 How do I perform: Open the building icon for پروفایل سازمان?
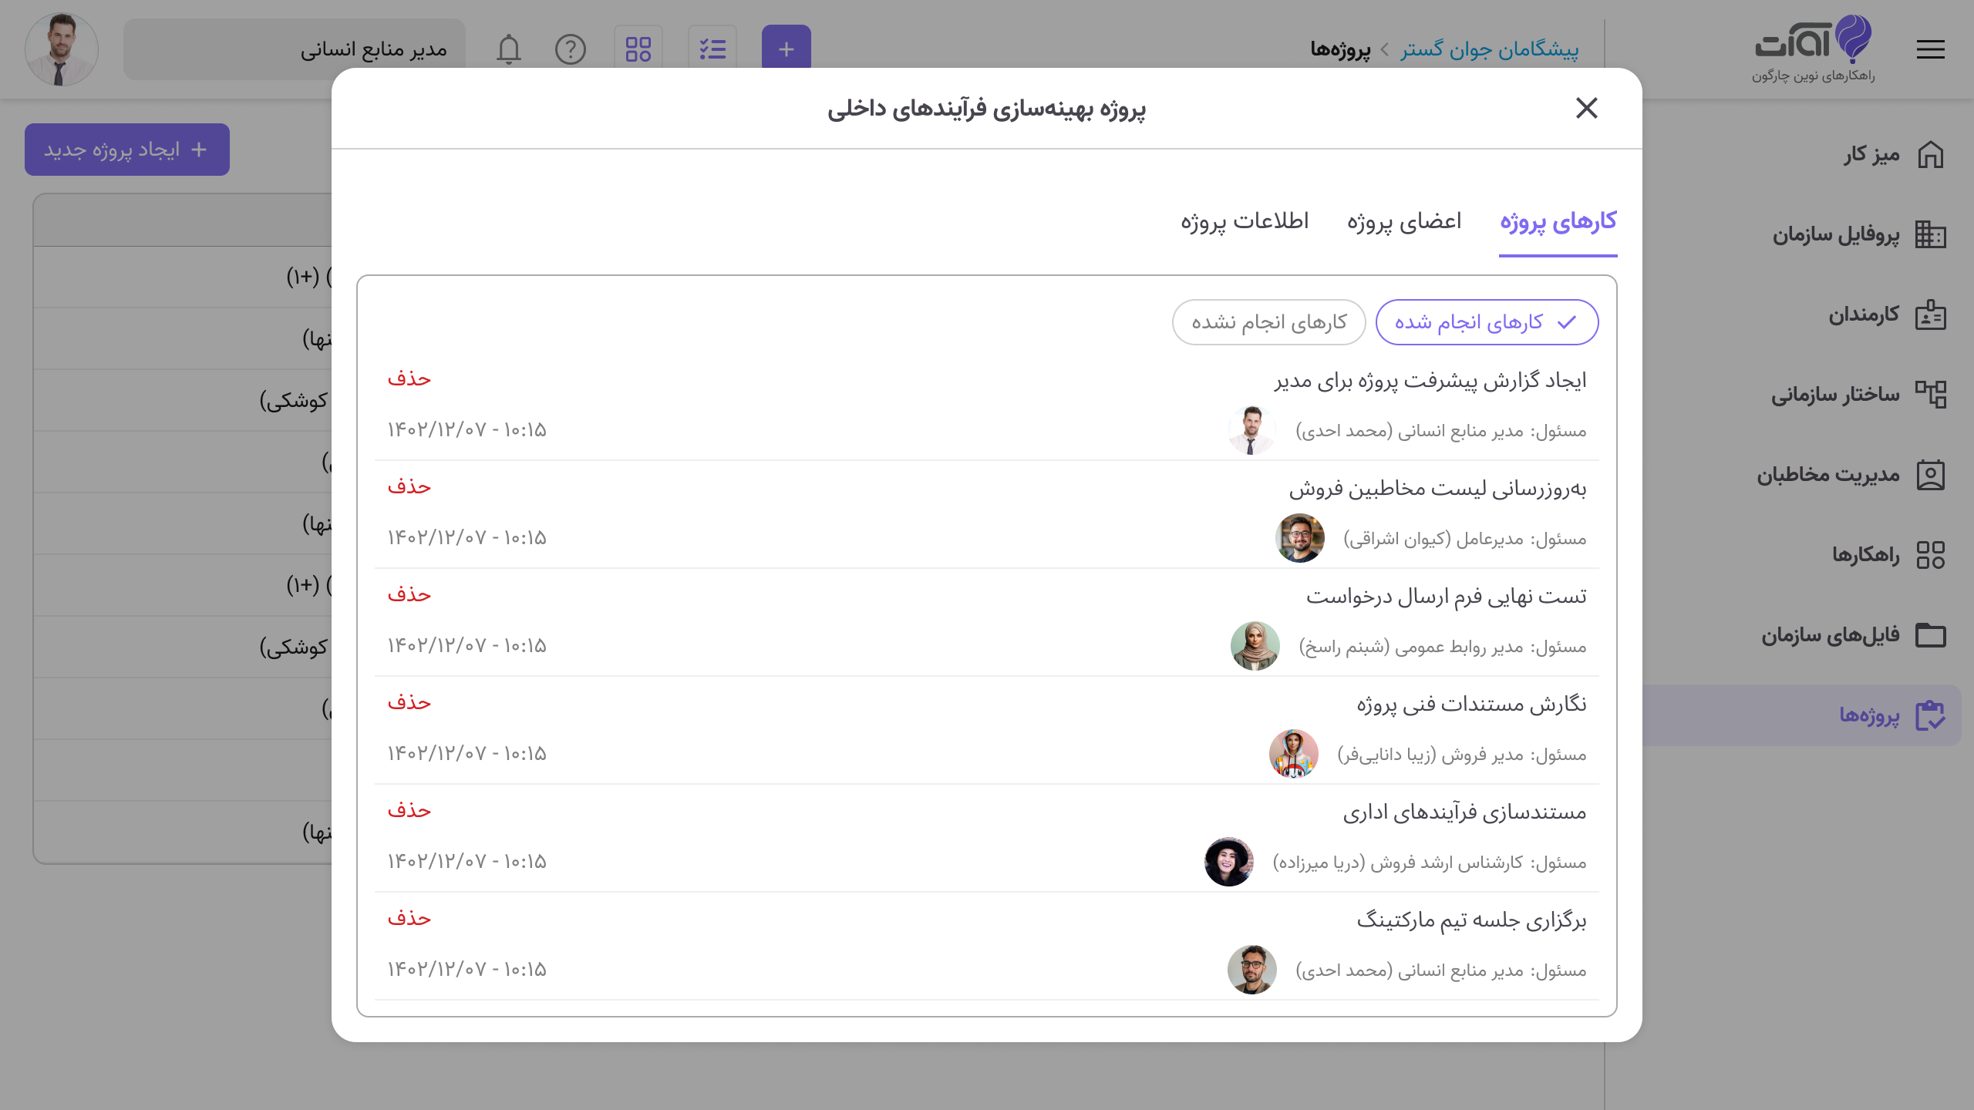click(x=1931, y=234)
